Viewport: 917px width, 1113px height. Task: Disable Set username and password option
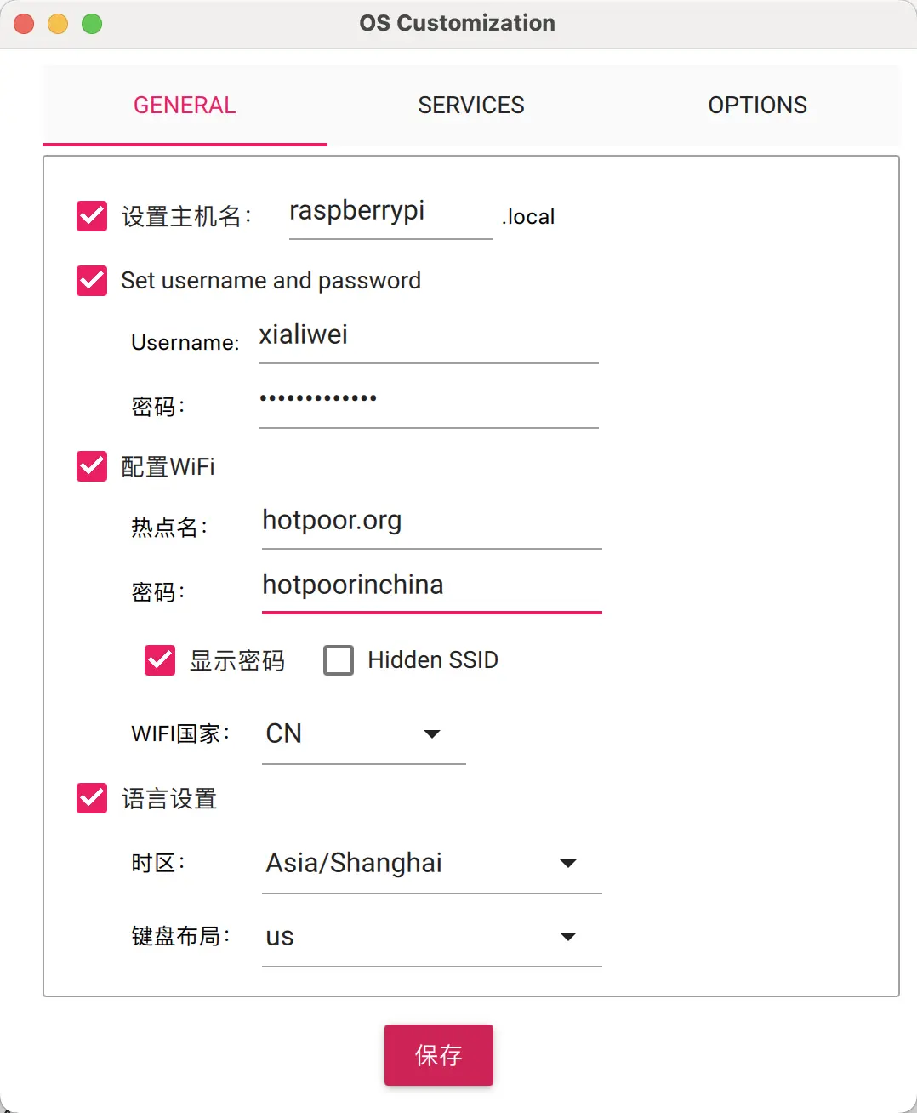click(x=91, y=281)
